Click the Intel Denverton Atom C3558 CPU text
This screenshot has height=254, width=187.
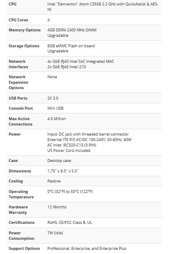pyautogui.click(x=103, y=7)
